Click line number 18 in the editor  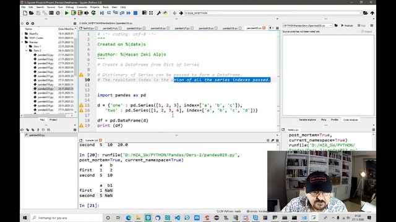tap(87, 120)
